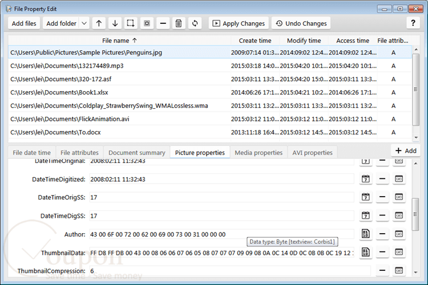428x285 pixels.
Task: Click variable insert icon for Author
Action: click(399, 234)
